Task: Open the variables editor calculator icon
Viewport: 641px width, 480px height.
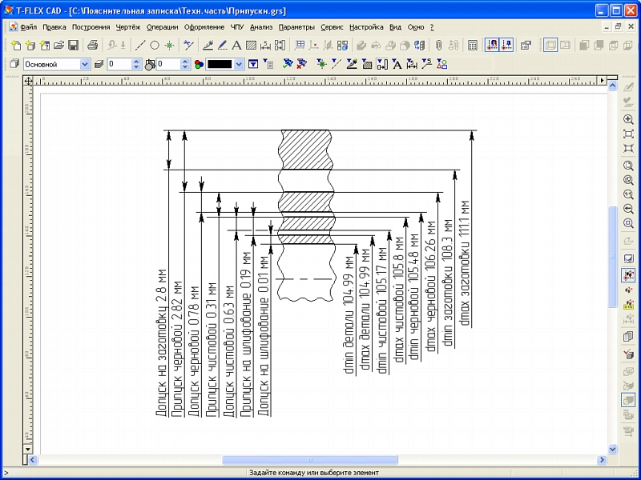Action: point(473,46)
